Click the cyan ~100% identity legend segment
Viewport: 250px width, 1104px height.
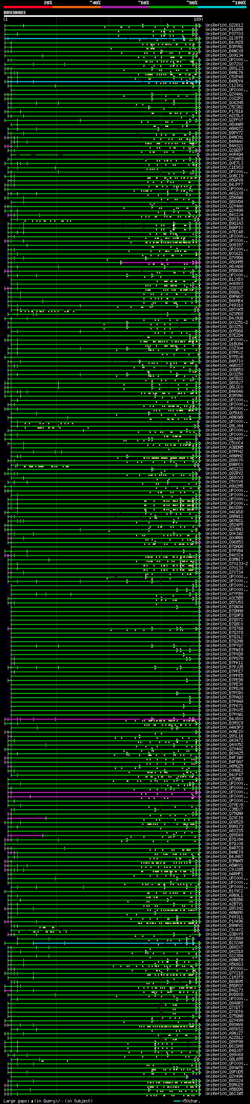click(x=222, y=7)
